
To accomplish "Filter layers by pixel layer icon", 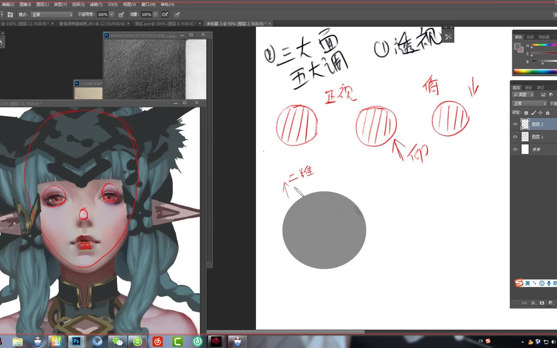I will click(543, 94).
